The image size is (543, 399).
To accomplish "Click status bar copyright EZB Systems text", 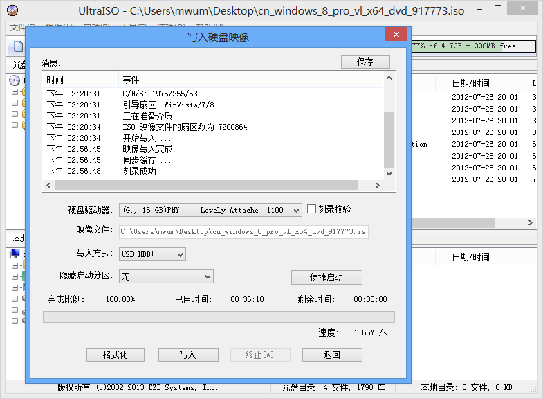I will (x=137, y=387).
